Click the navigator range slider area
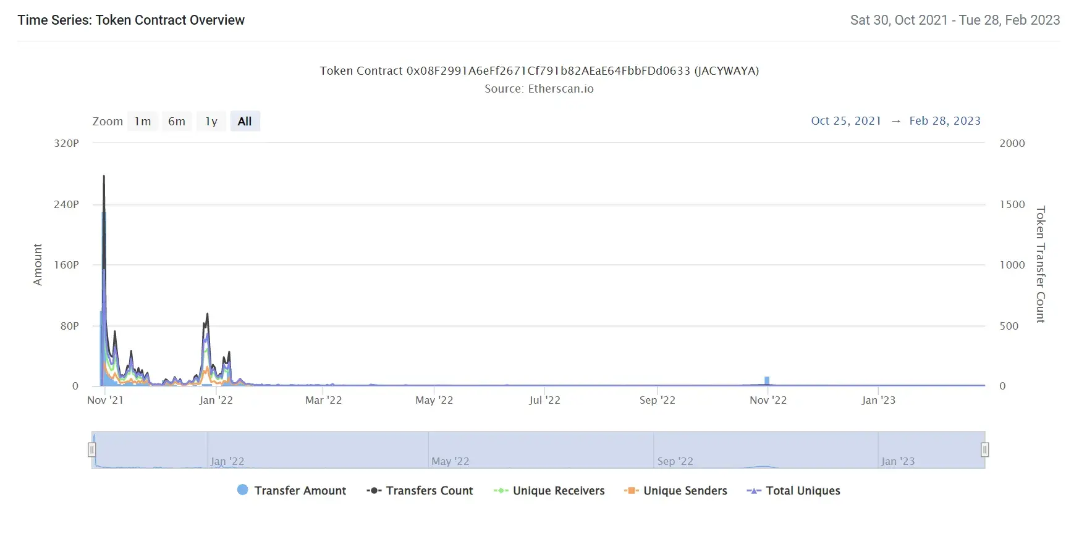The width and height of the screenshot is (1066, 534). 538,449
